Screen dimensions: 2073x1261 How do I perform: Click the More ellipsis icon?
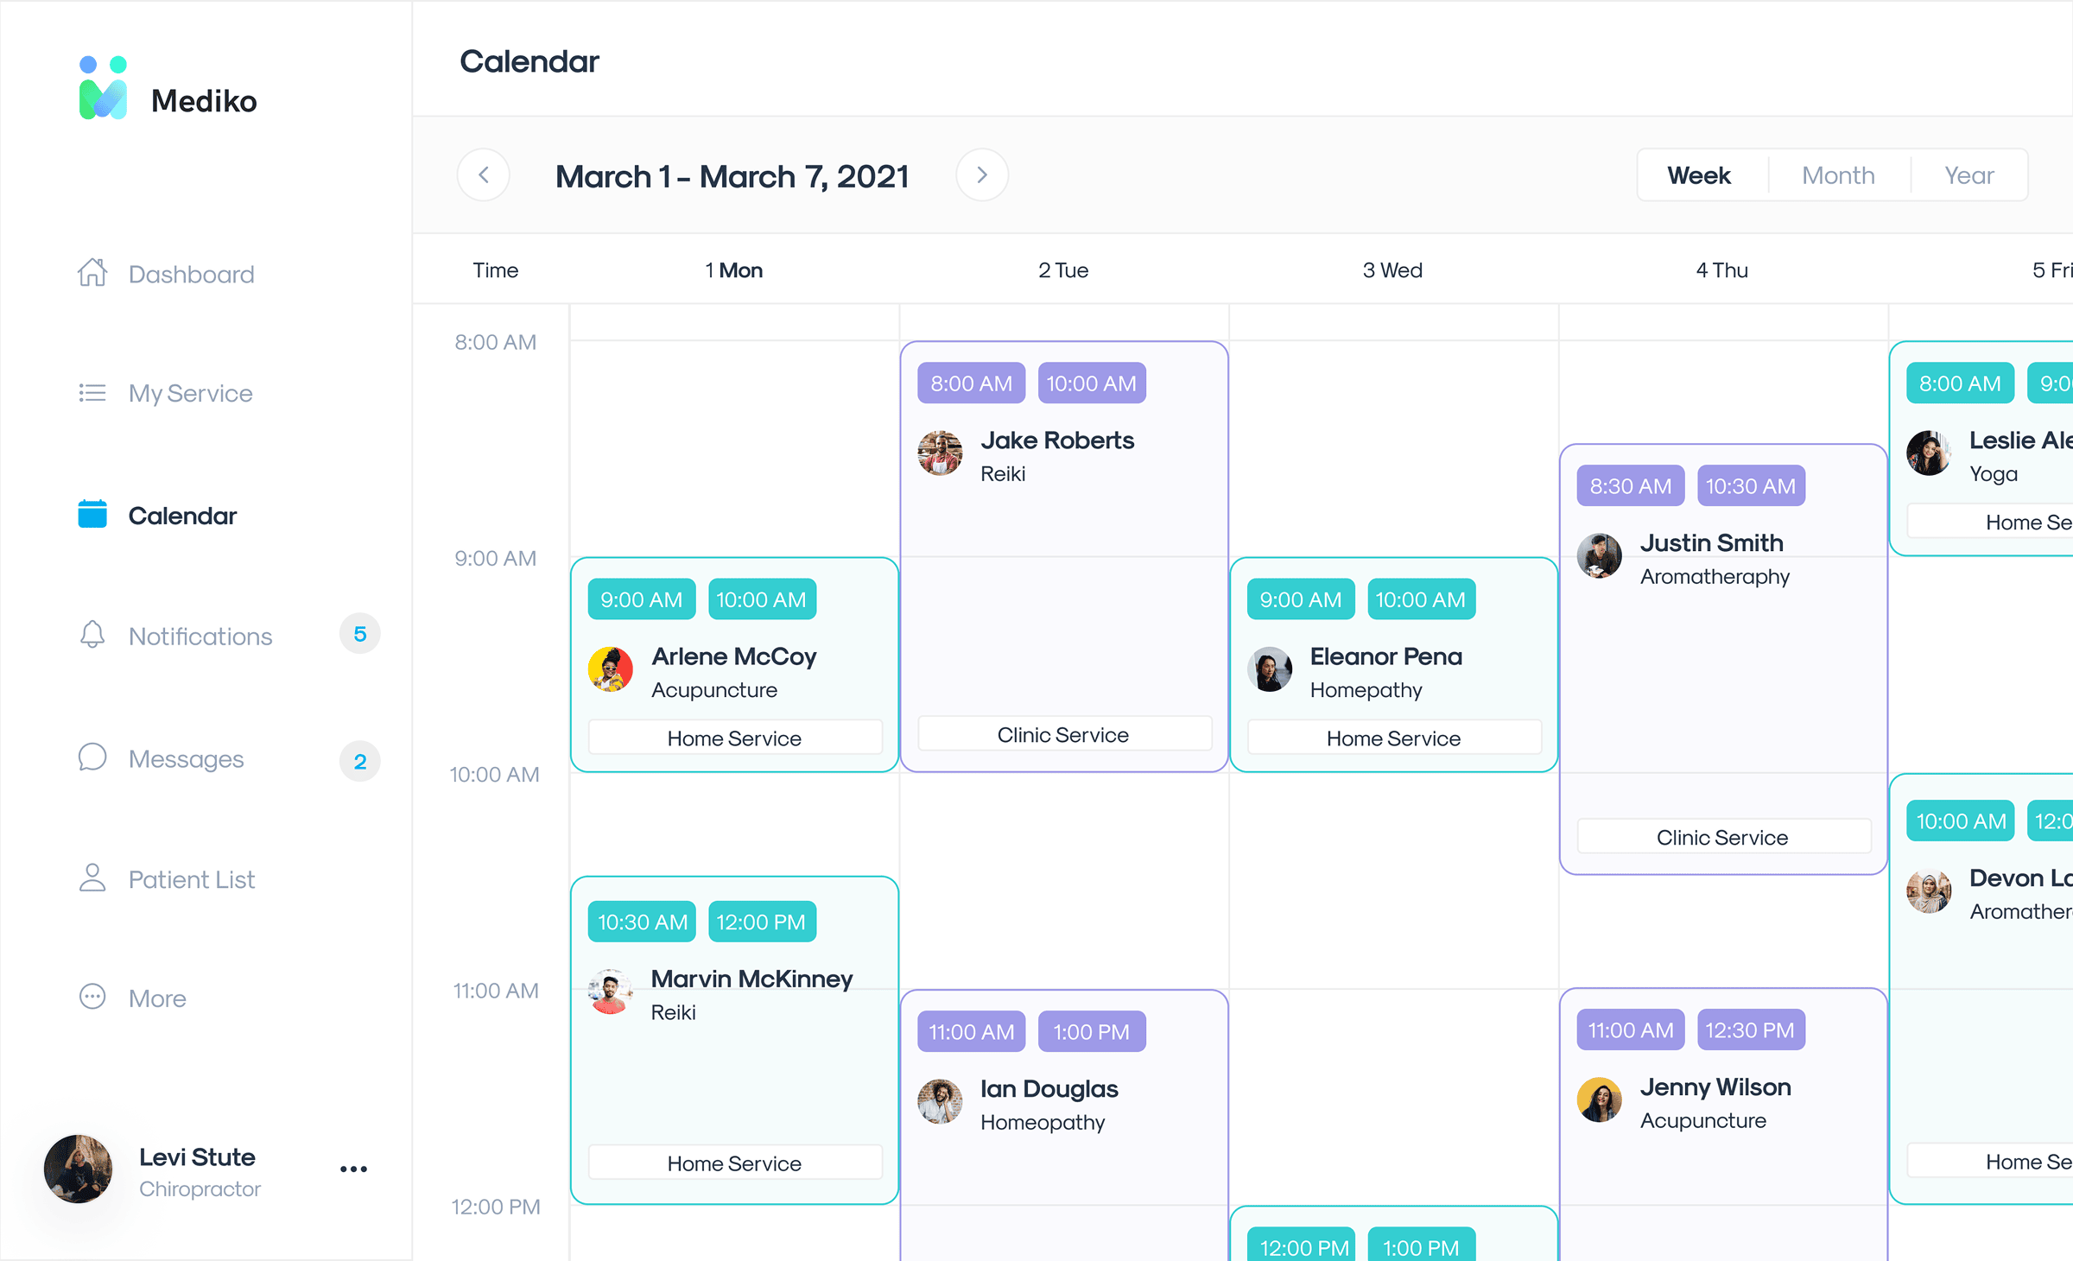92,998
